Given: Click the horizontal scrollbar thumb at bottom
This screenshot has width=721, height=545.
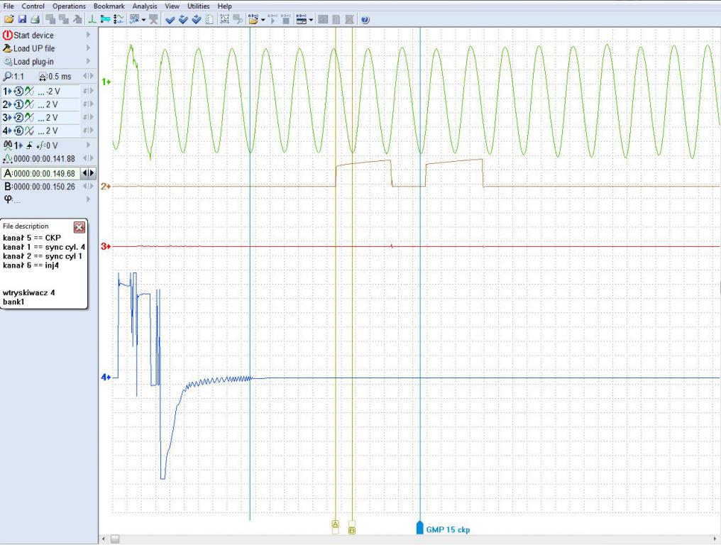Looking at the screenshot, I should (x=115, y=539).
